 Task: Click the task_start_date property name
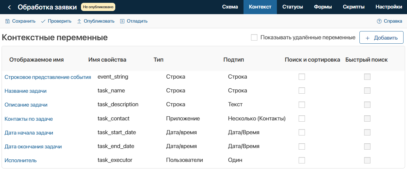117,132
